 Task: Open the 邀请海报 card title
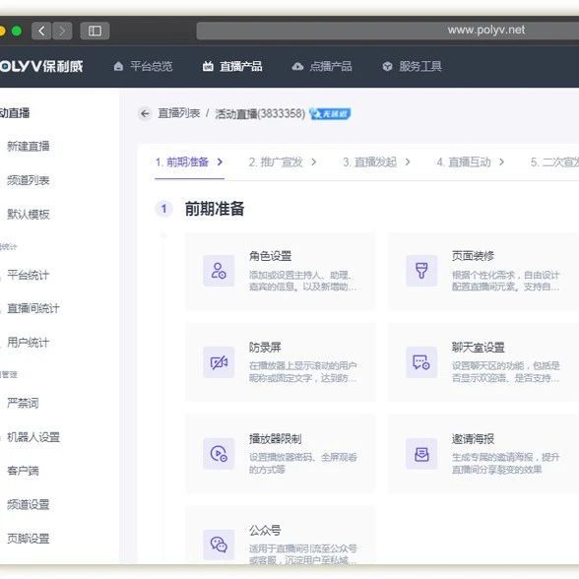(x=473, y=439)
